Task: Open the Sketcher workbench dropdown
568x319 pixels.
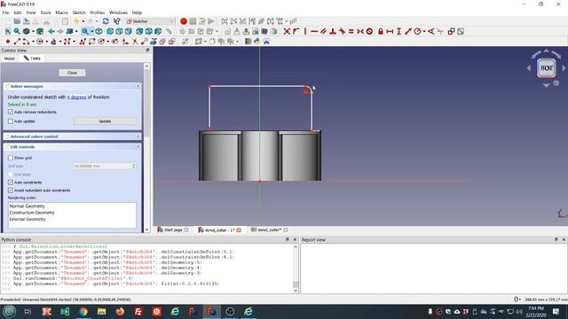Action: coord(150,21)
